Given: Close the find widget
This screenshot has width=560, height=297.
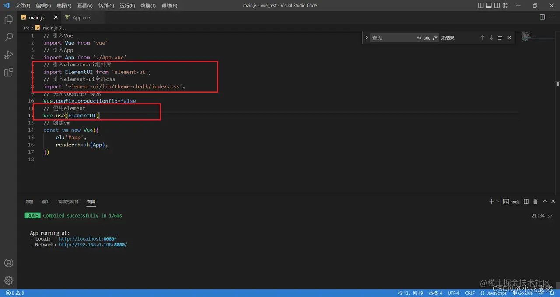Looking at the screenshot, I should pos(509,38).
